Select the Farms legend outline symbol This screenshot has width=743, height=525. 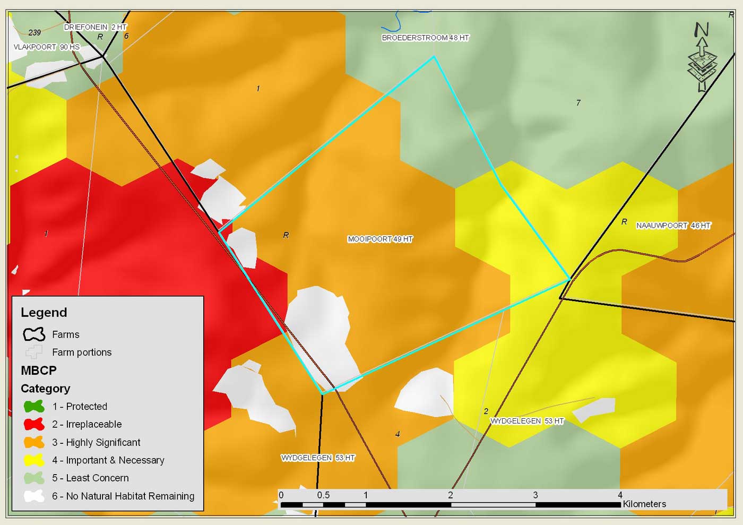[x=34, y=334]
